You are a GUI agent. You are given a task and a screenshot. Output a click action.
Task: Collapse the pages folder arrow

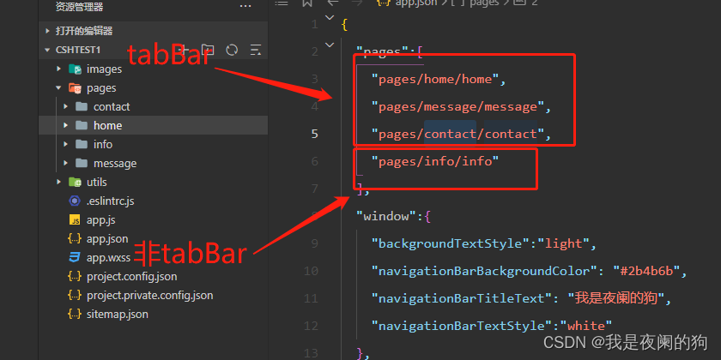pyautogui.click(x=59, y=87)
